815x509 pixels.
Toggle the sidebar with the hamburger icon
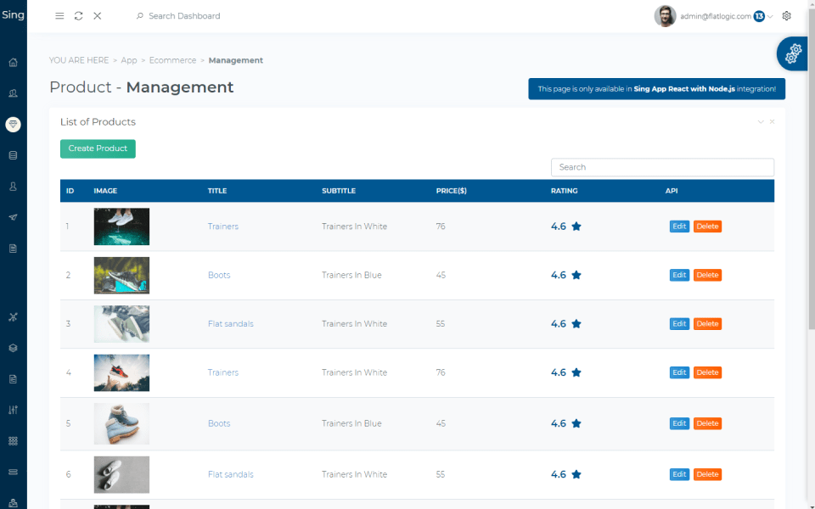point(59,16)
